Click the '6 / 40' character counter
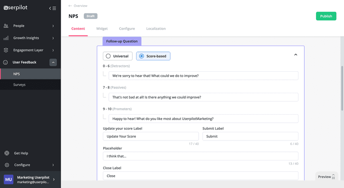344x188 pixels. click(294, 144)
